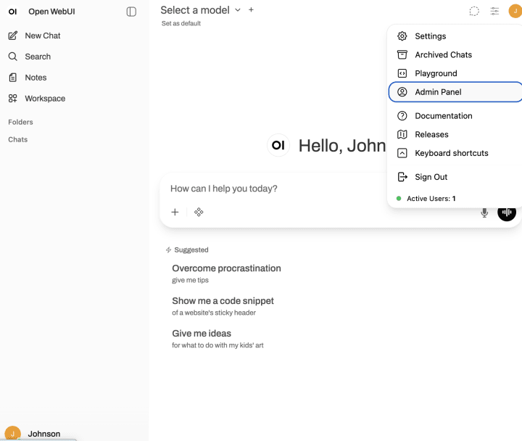This screenshot has height=441, width=522.
Task: Open the Admin Panel menu item
Action: tap(455, 92)
